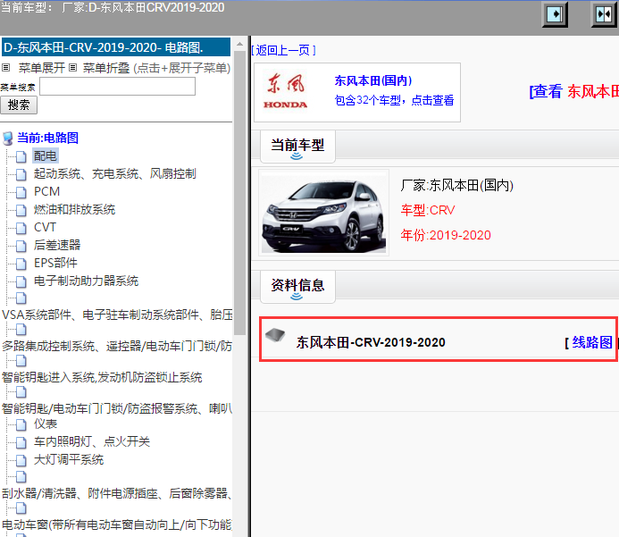Image resolution: width=619 pixels, height=537 pixels.
Task: Click page icon beside EPS部件
Action: [x=21, y=264]
